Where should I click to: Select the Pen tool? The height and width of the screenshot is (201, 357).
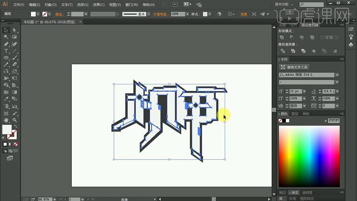6,44
